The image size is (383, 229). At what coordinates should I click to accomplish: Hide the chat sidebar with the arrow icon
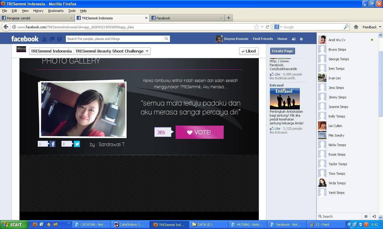coord(374,216)
